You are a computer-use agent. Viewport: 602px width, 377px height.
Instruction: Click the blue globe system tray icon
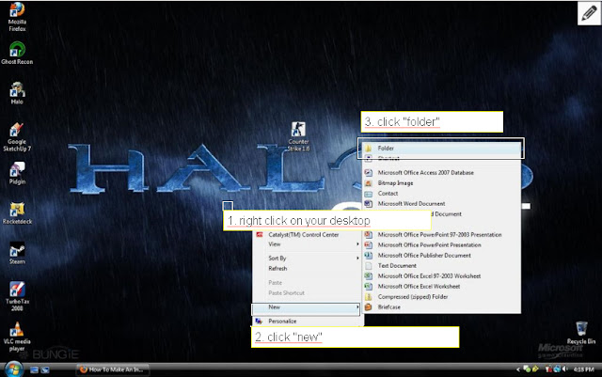(x=557, y=369)
